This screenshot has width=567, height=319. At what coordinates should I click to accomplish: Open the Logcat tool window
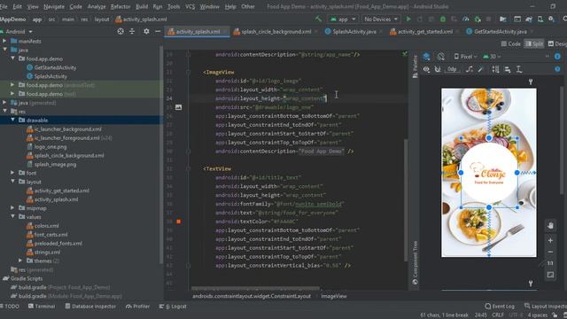pyautogui.click(x=173, y=306)
